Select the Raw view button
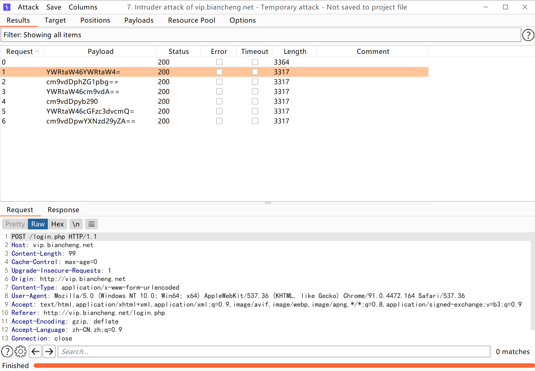 click(38, 224)
